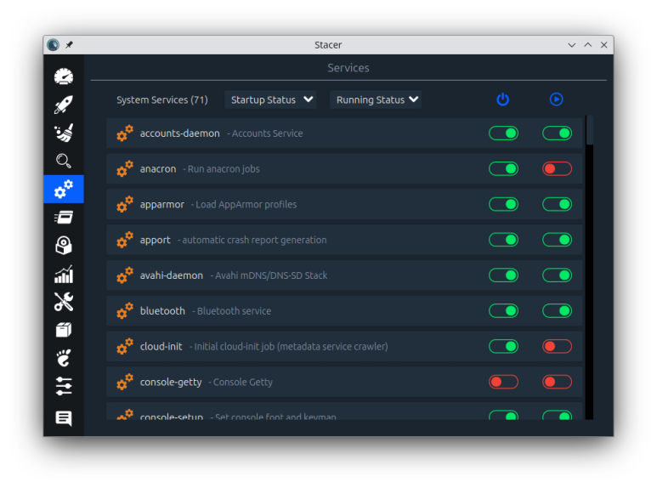The width and height of the screenshot is (657, 488).
Task: Click the pin icon in title bar
Action: click(69, 45)
